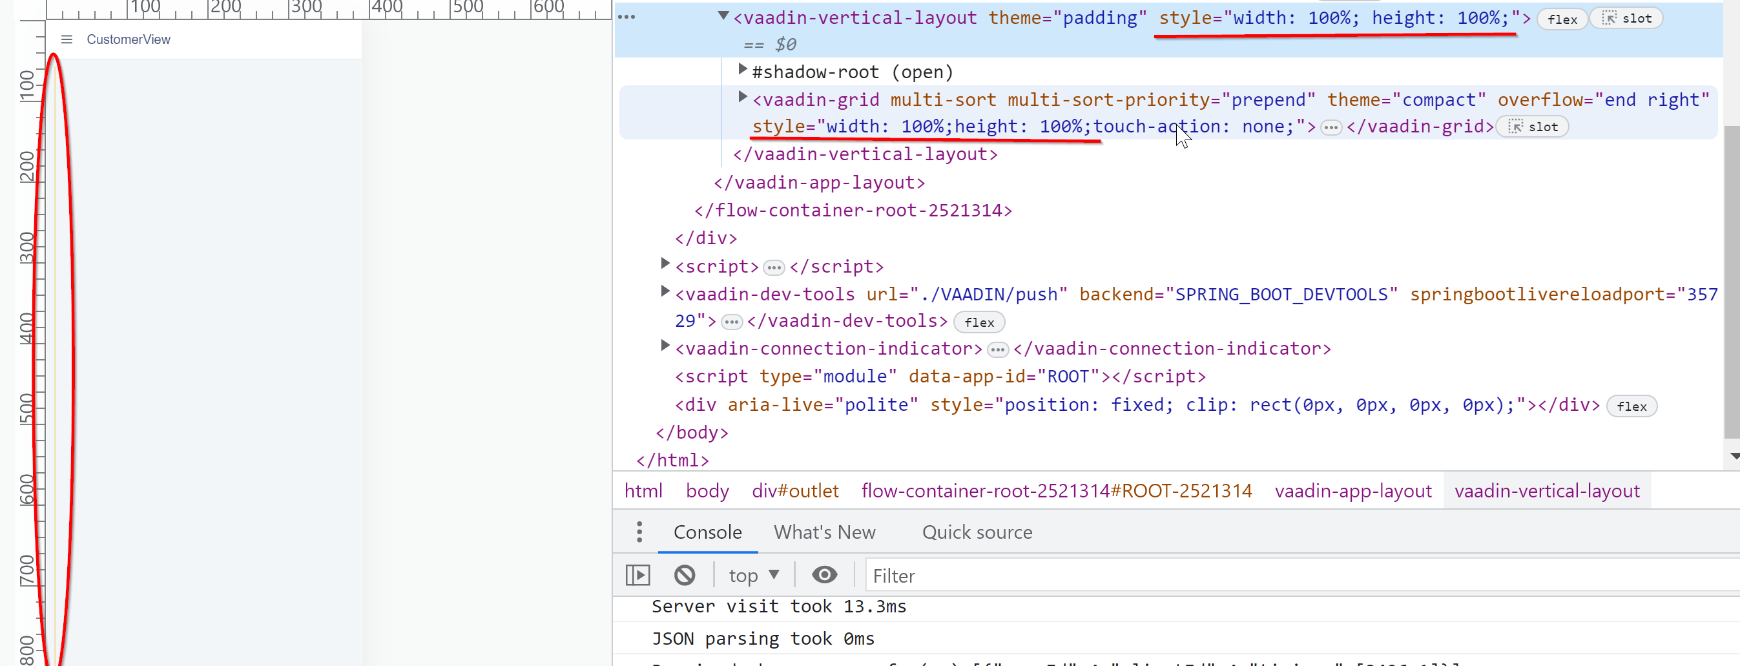Collapse the vaadin-vertical-layout node
Image resolution: width=1740 pixels, height=666 pixels.
coord(723,16)
